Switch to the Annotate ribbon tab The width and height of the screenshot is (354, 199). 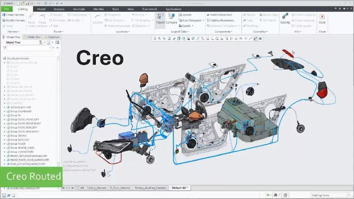coord(79,9)
